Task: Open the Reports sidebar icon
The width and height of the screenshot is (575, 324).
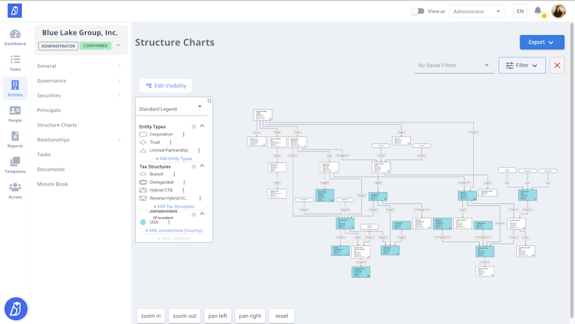Action: (x=15, y=139)
